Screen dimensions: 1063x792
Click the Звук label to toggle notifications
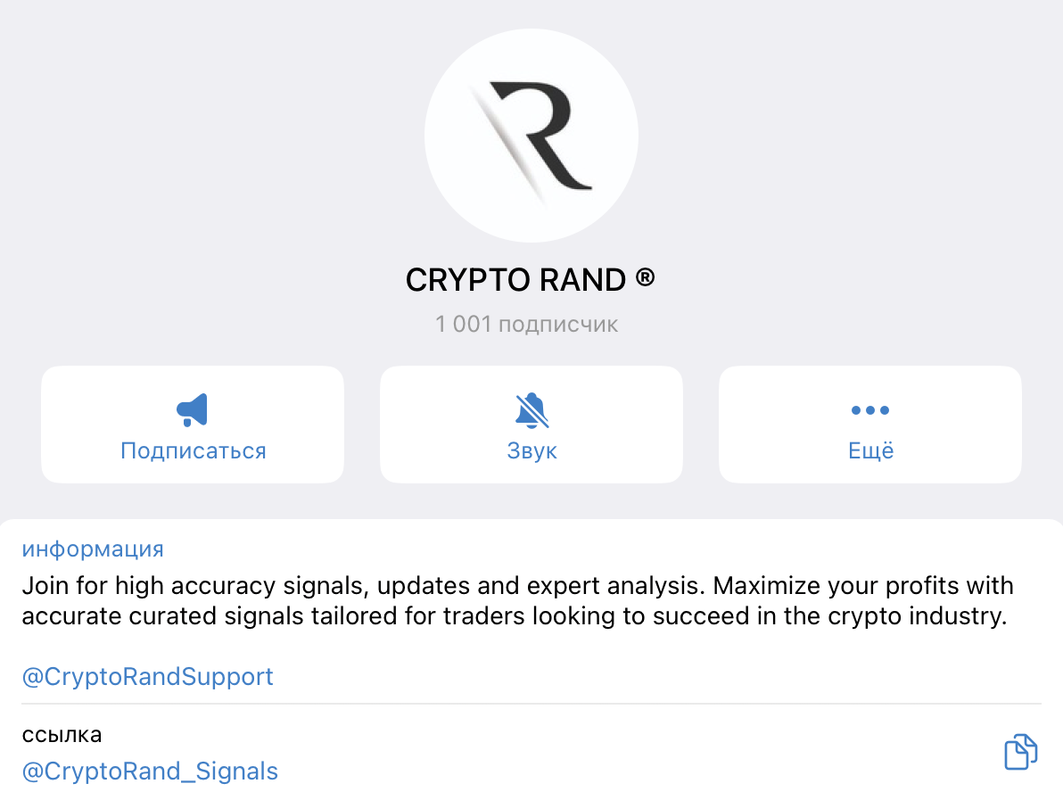click(x=531, y=450)
